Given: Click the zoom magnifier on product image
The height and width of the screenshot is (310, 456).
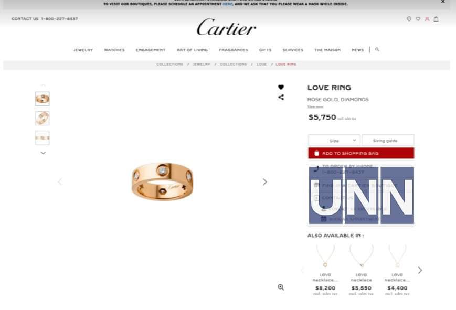Looking at the screenshot, I should [x=281, y=287].
